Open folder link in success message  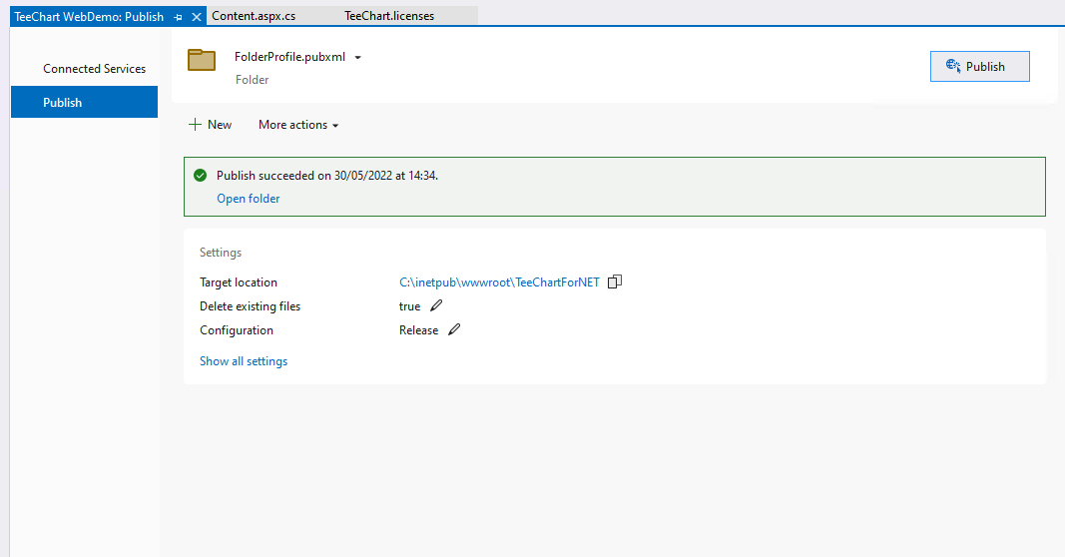(x=248, y=199)
